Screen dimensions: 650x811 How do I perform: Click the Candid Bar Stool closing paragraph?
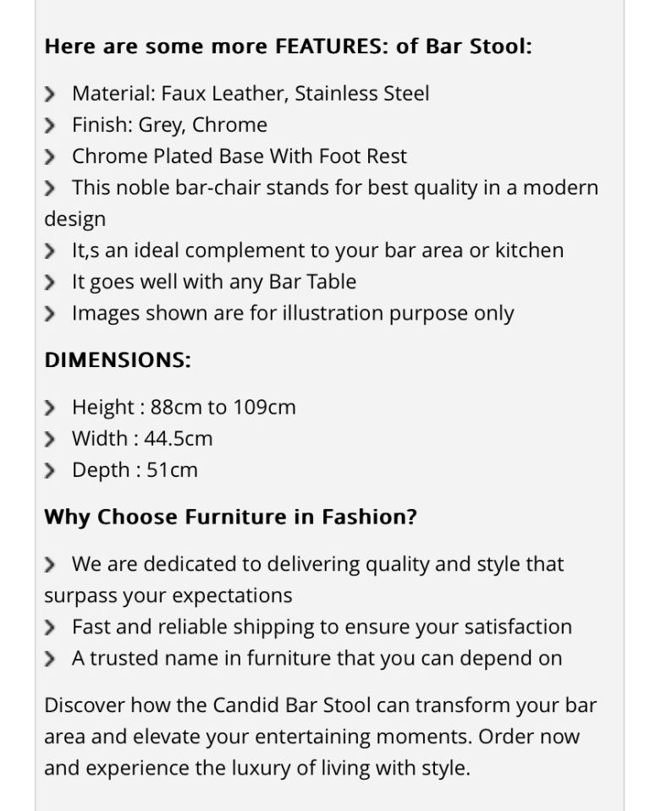coord(320,737)
